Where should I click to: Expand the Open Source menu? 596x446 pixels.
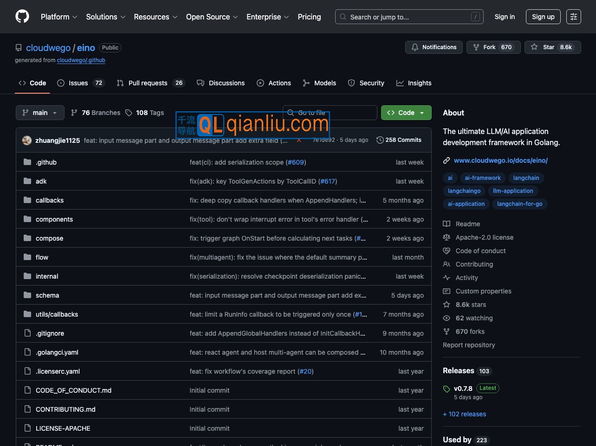(212, 17)
